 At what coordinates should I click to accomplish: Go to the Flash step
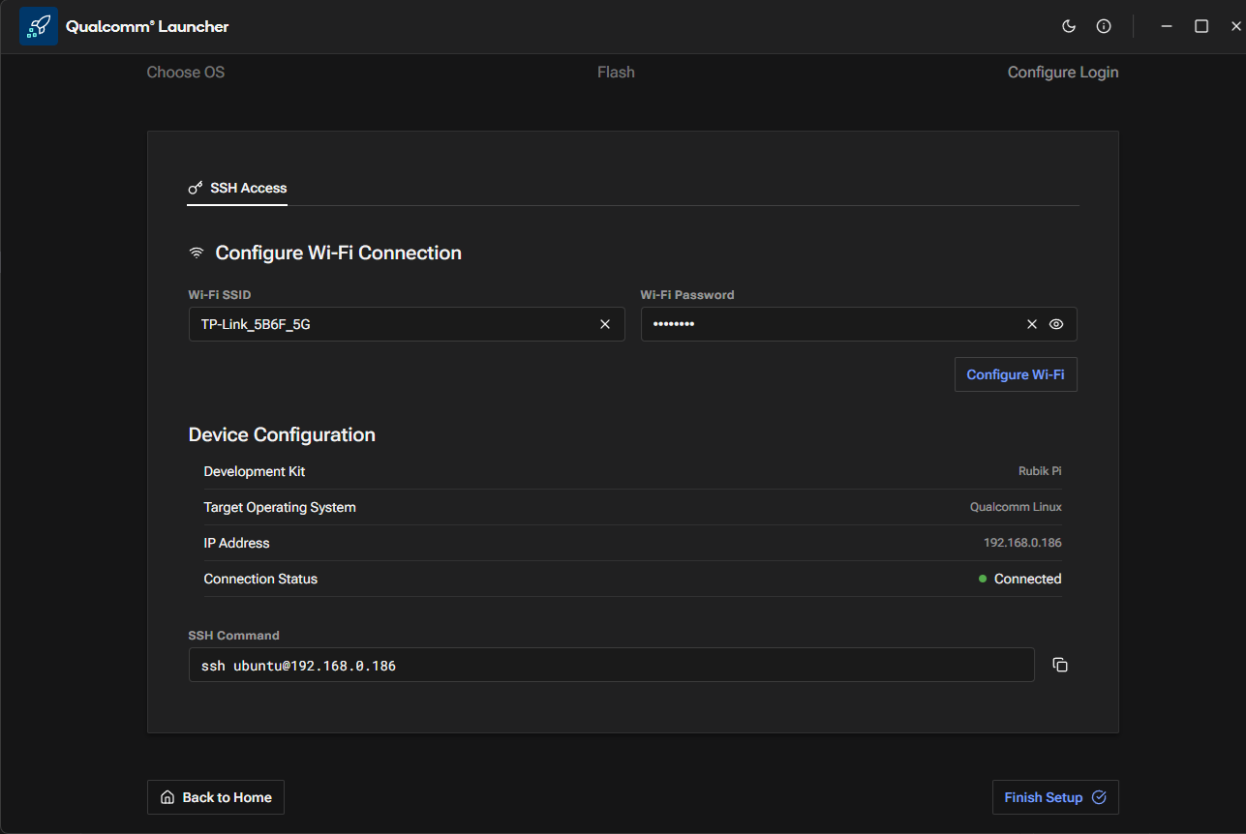click(x=616, y=73)
